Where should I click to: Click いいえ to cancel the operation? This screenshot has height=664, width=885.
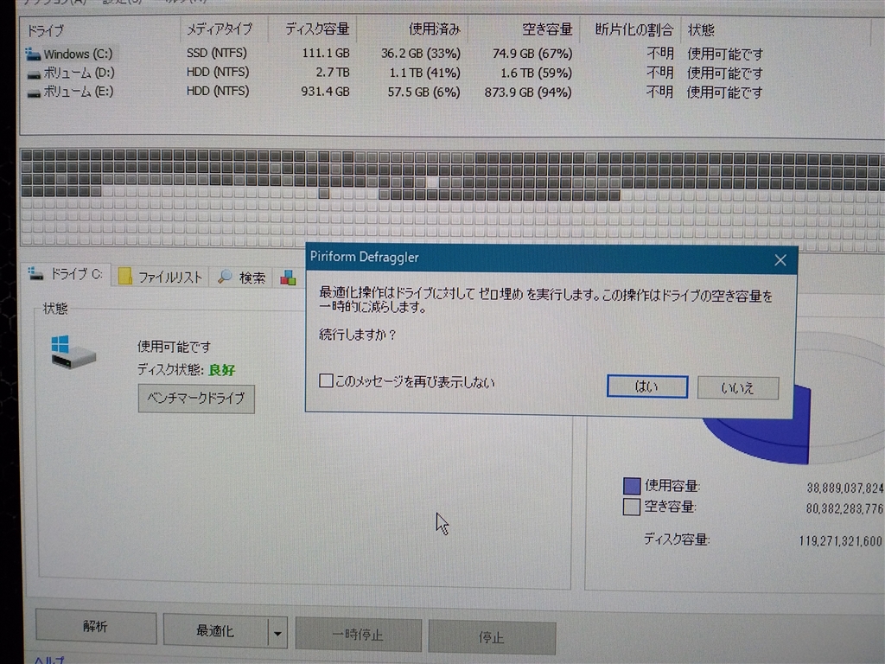[738, 388]
